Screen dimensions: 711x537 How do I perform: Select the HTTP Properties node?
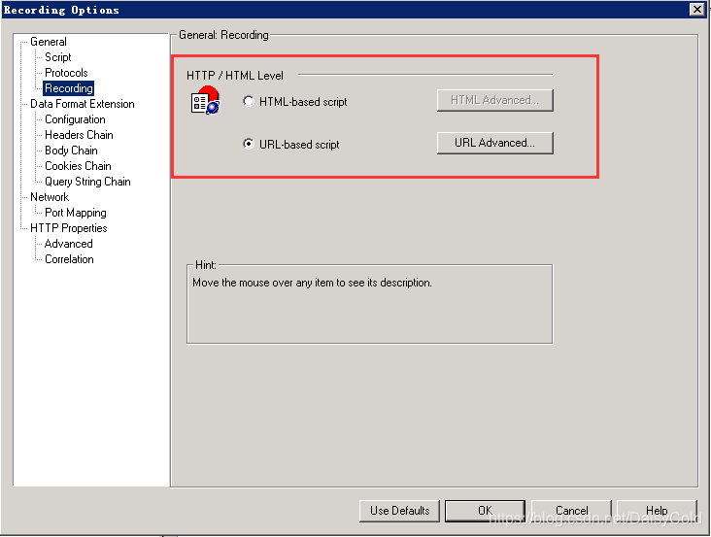point(69,228)
